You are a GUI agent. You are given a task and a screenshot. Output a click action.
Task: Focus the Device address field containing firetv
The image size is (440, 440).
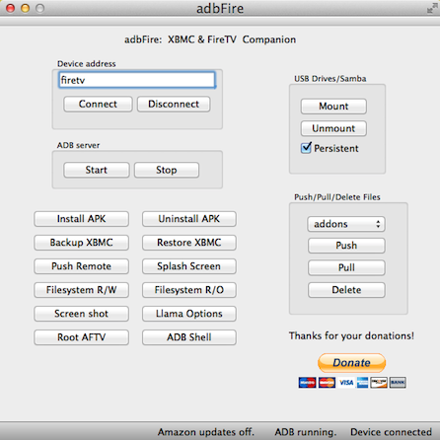click(137, 80)
